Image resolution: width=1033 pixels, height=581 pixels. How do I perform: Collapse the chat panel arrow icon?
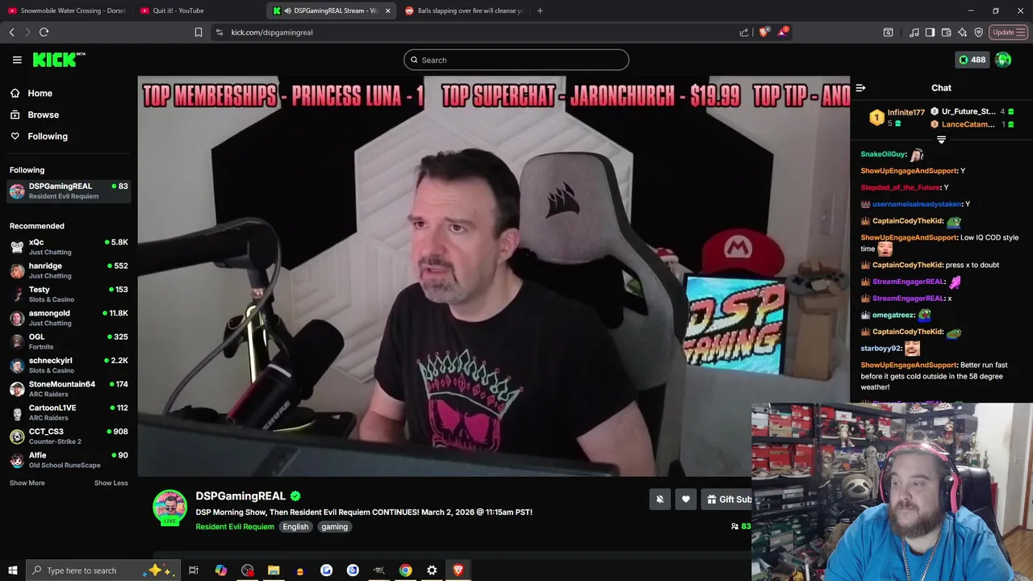[x=860, y=88]
